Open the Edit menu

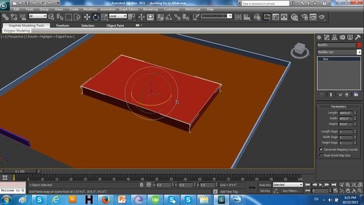pyautogui.click(x=16, y=9)
